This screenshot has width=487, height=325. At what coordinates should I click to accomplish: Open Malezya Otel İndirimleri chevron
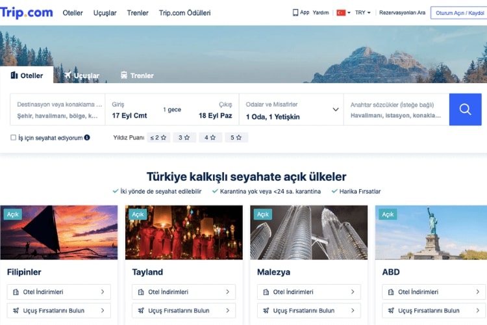click(x=353, y=292)
